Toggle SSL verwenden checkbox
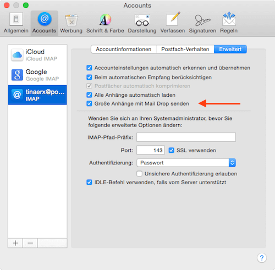The height and width of the screenshot is (270, 275). point(172,150)
